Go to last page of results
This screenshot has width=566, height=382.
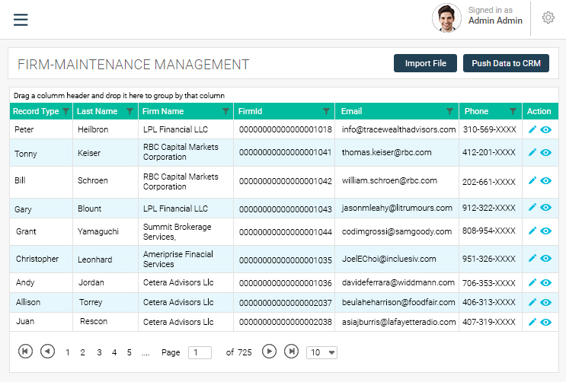click(x=291, y=351)
